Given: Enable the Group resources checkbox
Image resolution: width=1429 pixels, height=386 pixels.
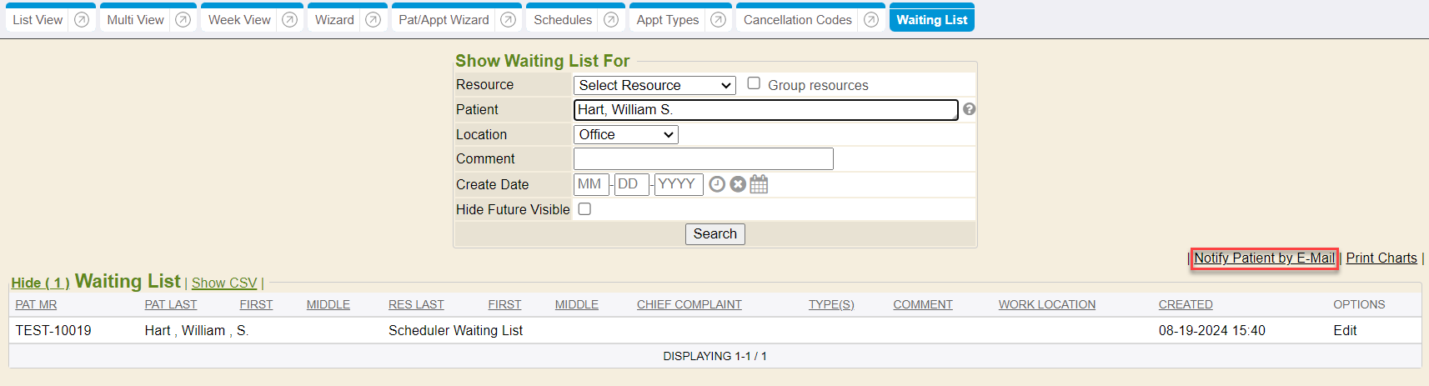Looking at the screenshot, I should click(x=754, y=83).
